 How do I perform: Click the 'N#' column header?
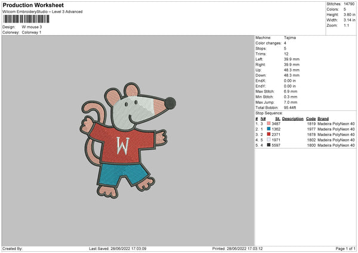pyautogui.click(x=263, y=119)
